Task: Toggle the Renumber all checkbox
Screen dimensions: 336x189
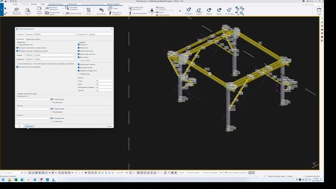Action: (17, 45)
